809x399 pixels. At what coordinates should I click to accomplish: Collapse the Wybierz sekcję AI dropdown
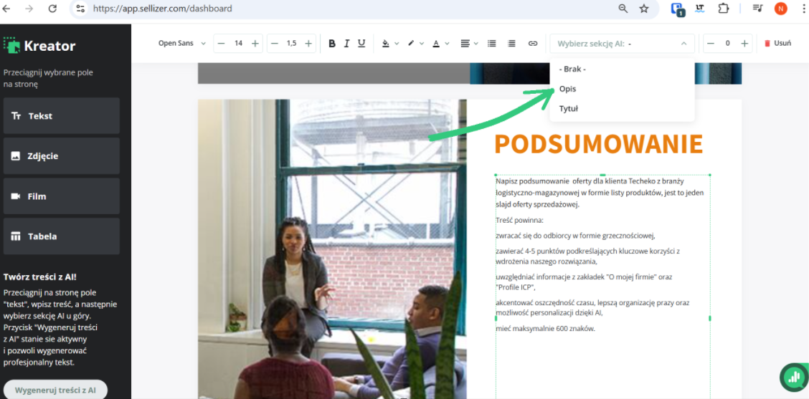[683, 44]
